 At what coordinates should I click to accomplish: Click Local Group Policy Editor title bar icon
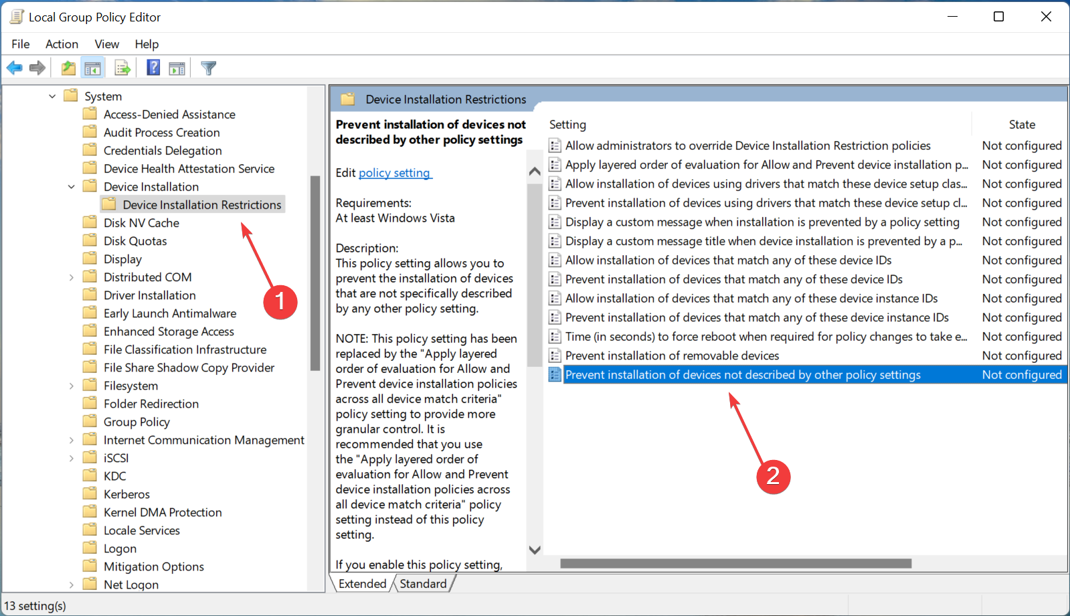(17, 17)
